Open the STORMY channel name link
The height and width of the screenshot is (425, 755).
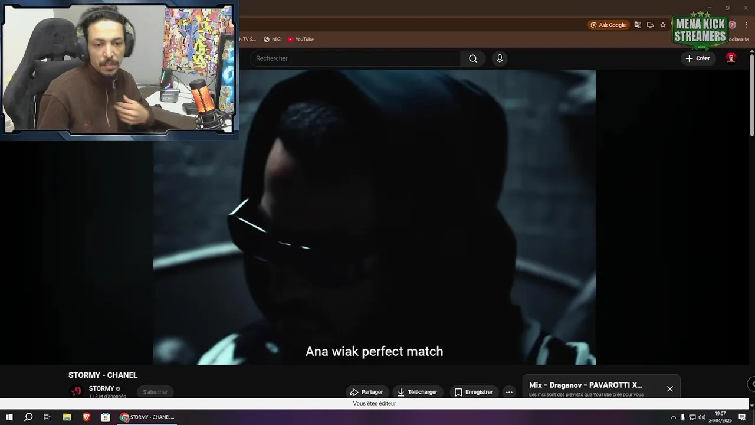click(101, 388)
